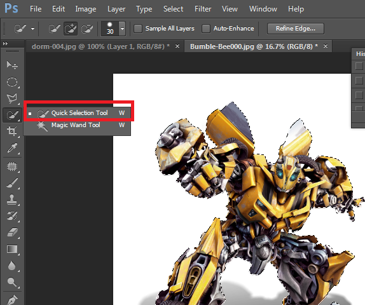Click the second History panel checkbox

coord(359,81)
